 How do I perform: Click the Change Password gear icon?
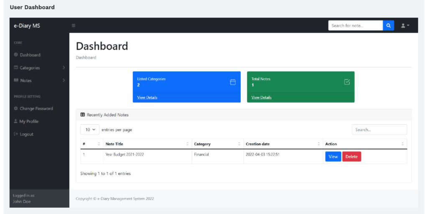point(16,109)
